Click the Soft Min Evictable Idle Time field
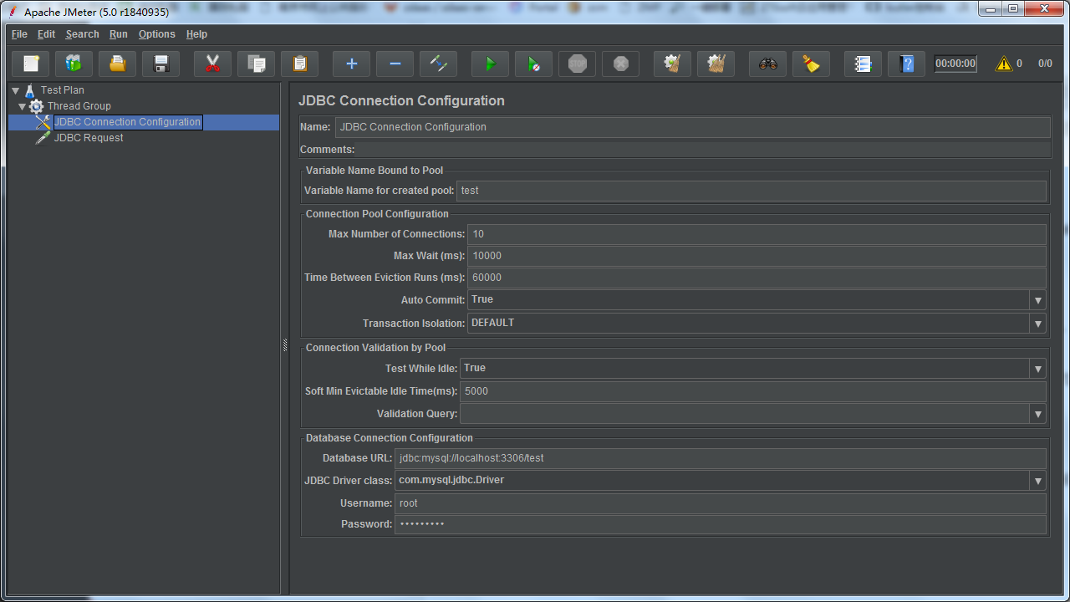1070x602 pixels. pos(753,391)
